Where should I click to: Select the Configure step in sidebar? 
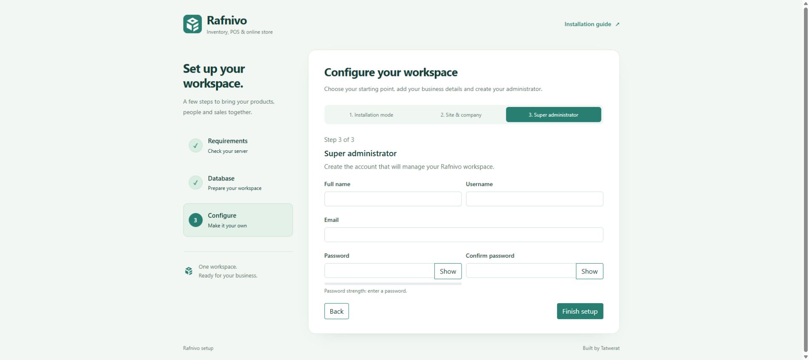coord(238,220)
